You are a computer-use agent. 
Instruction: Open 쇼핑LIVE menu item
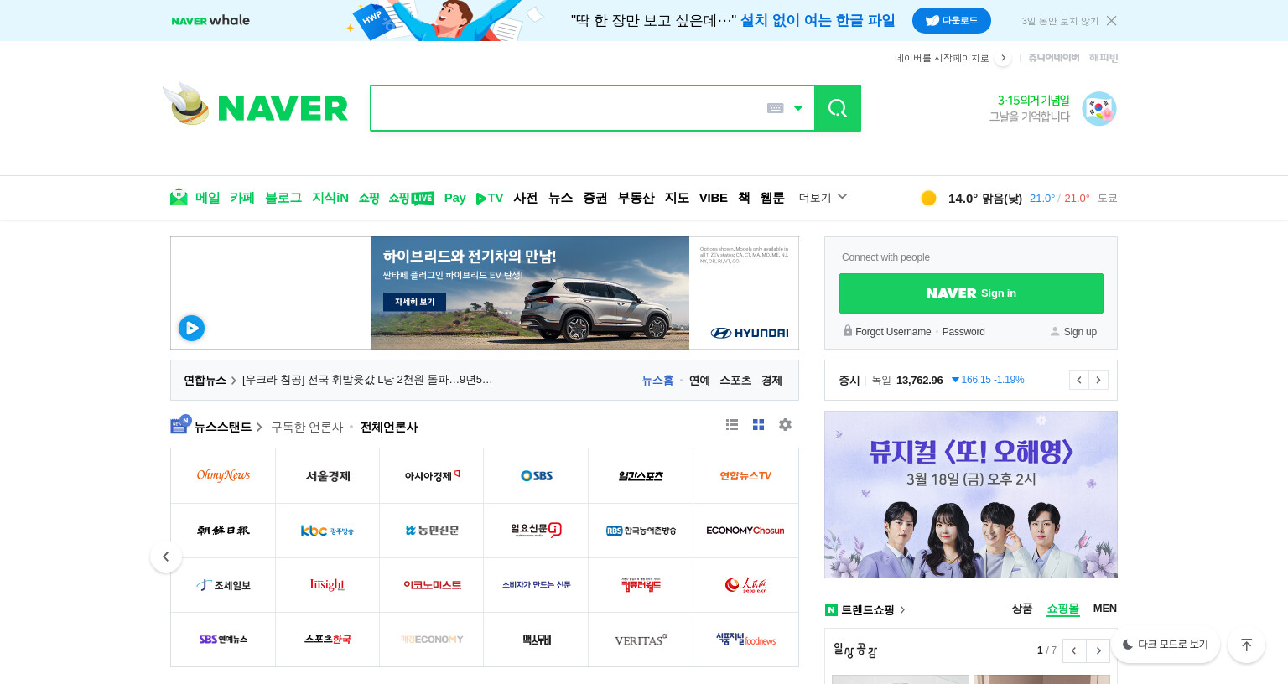coord(411,198)
